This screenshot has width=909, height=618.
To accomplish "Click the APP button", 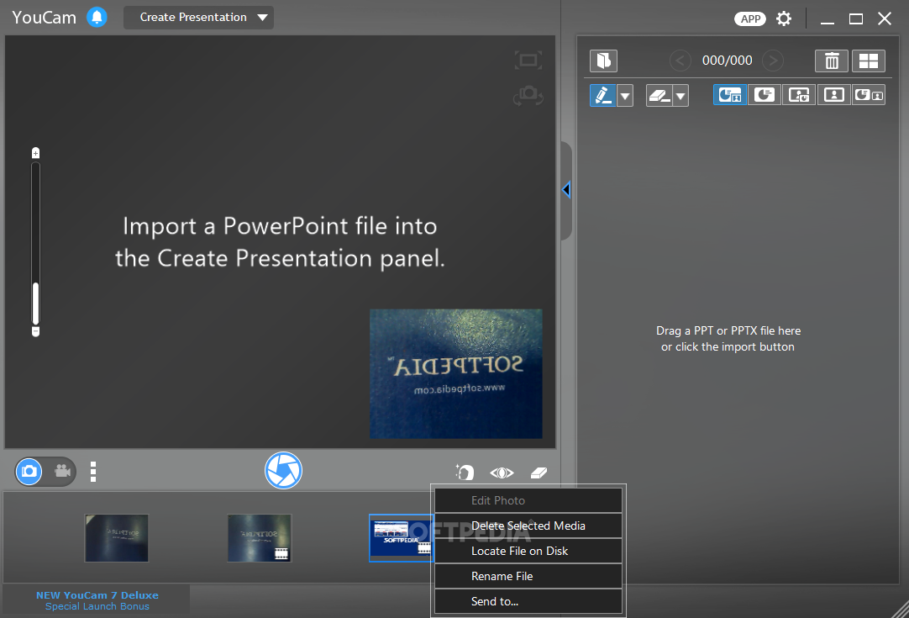I will [749, 18].
